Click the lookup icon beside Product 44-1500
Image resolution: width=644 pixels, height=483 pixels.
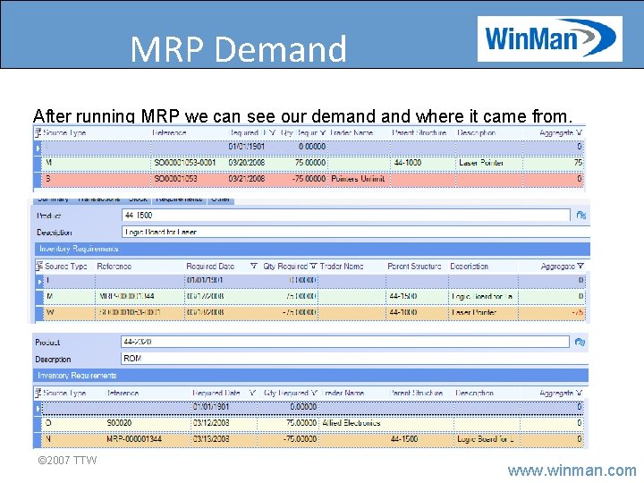pyautogui.click(x=580, y=216)
